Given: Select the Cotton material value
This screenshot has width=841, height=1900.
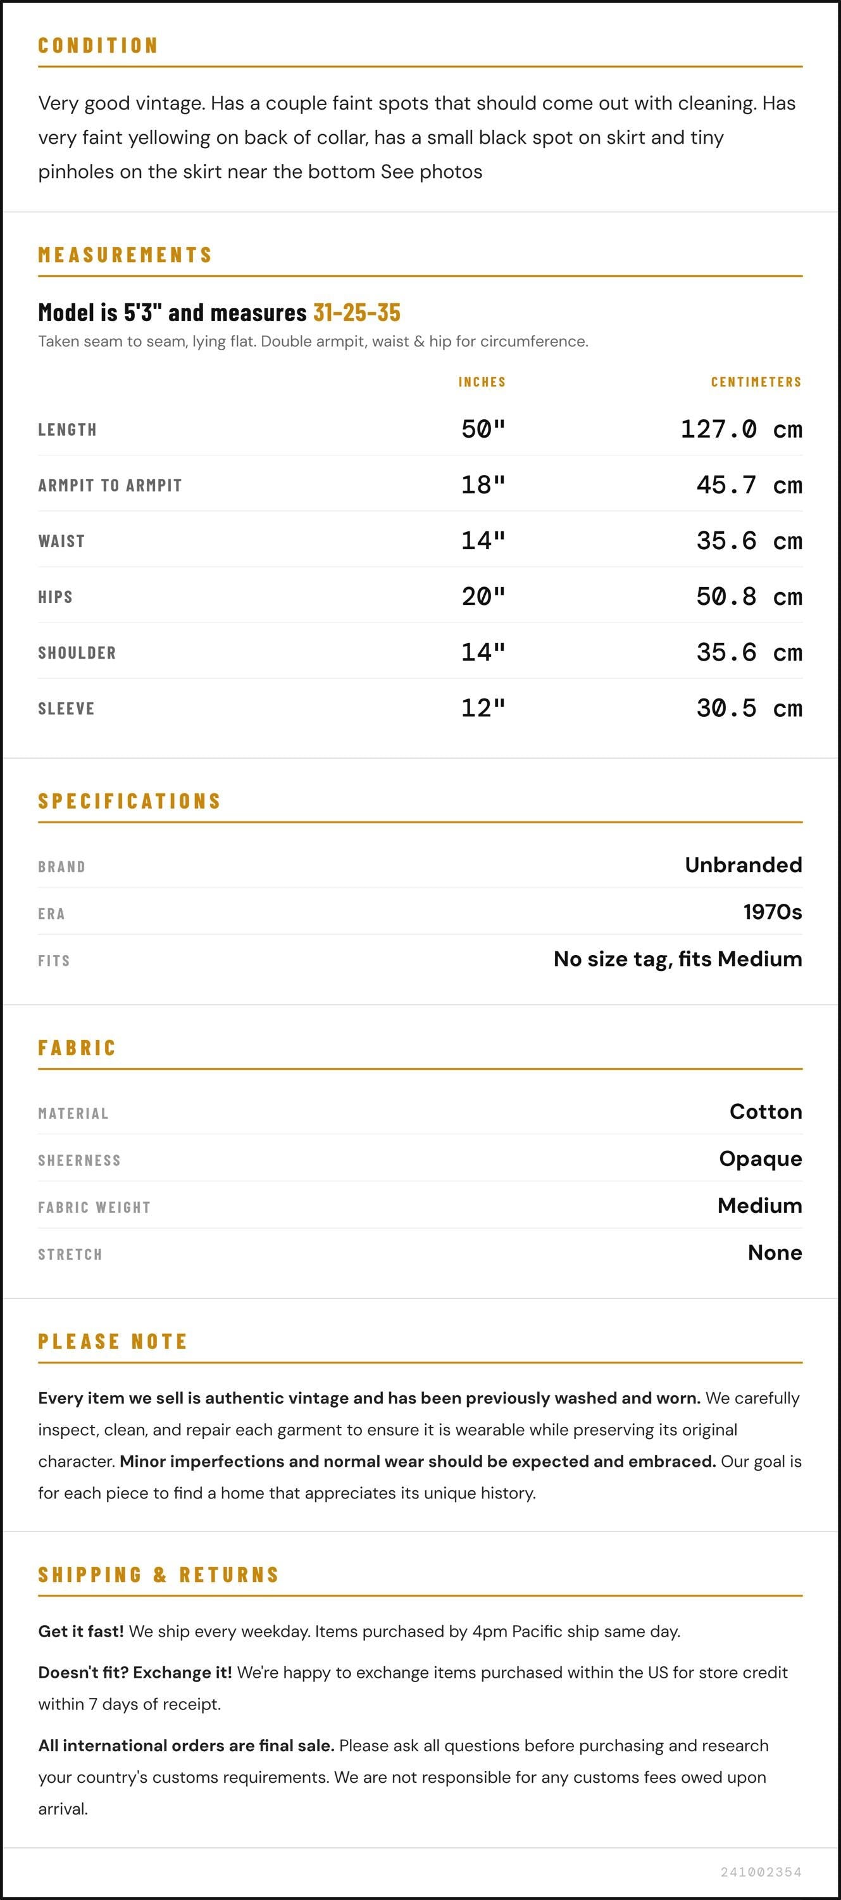Looking at the screenshot, I should [766, 1111].
